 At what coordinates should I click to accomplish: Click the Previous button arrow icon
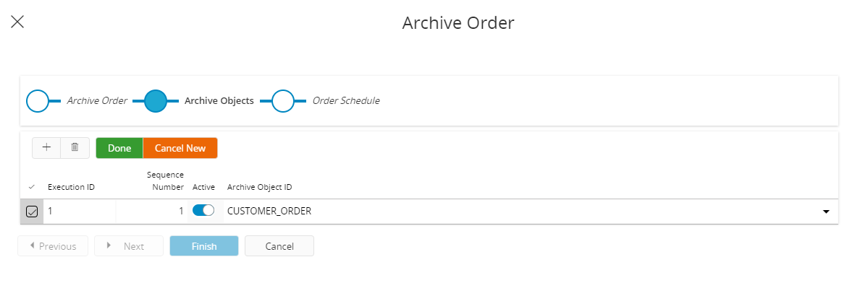coord(33,245)
